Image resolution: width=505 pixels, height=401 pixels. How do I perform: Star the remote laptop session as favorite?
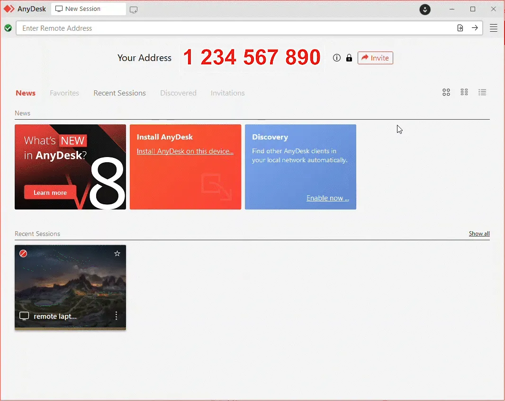[117, 254]
